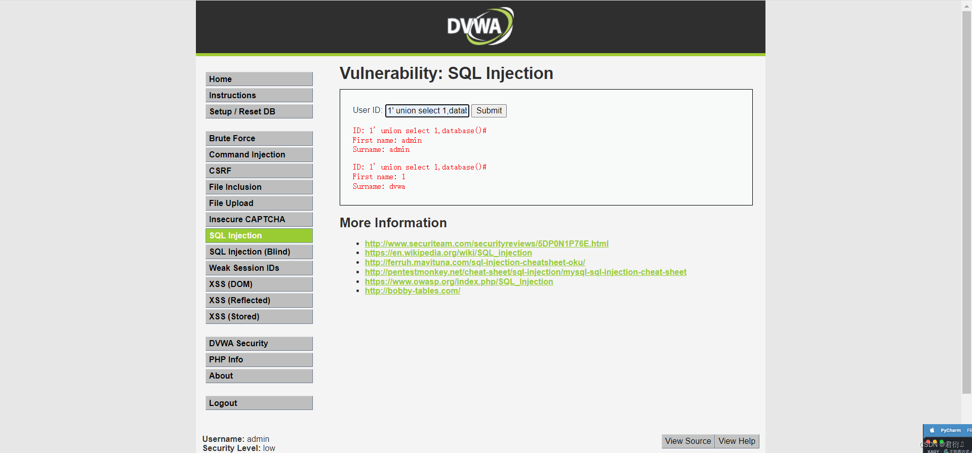972x453 pixels.
Task: Click the DVWA logo in header
Action: click(x=480, y=26)
